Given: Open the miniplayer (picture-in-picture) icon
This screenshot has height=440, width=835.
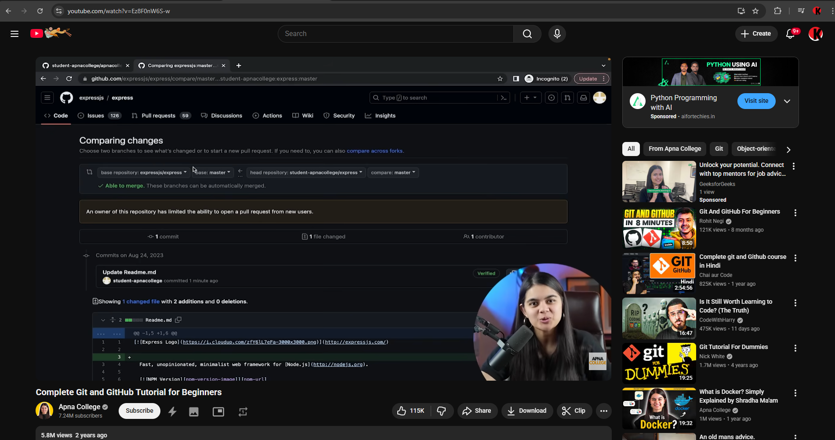Looking at the screenshot, I should (218, 411).
